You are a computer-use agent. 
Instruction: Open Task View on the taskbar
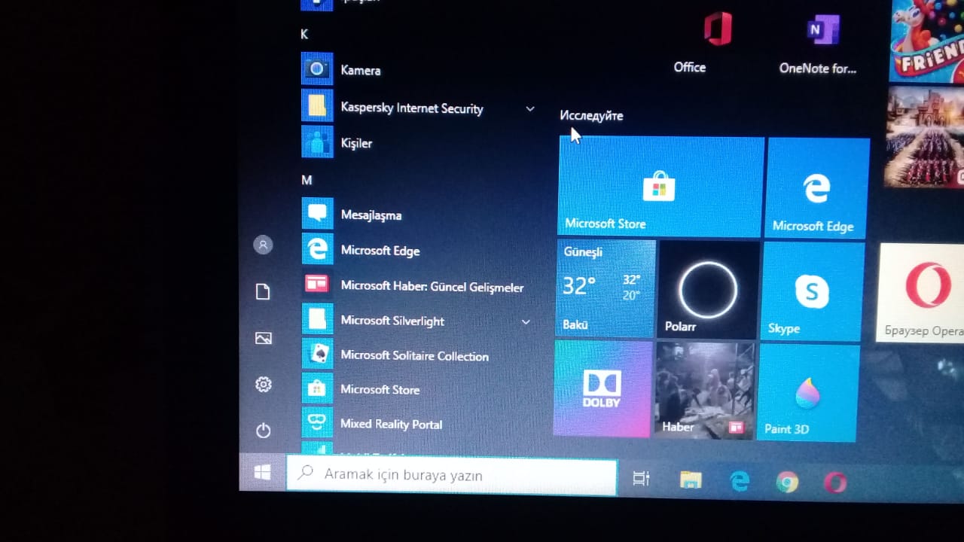(x=641, y=478)
